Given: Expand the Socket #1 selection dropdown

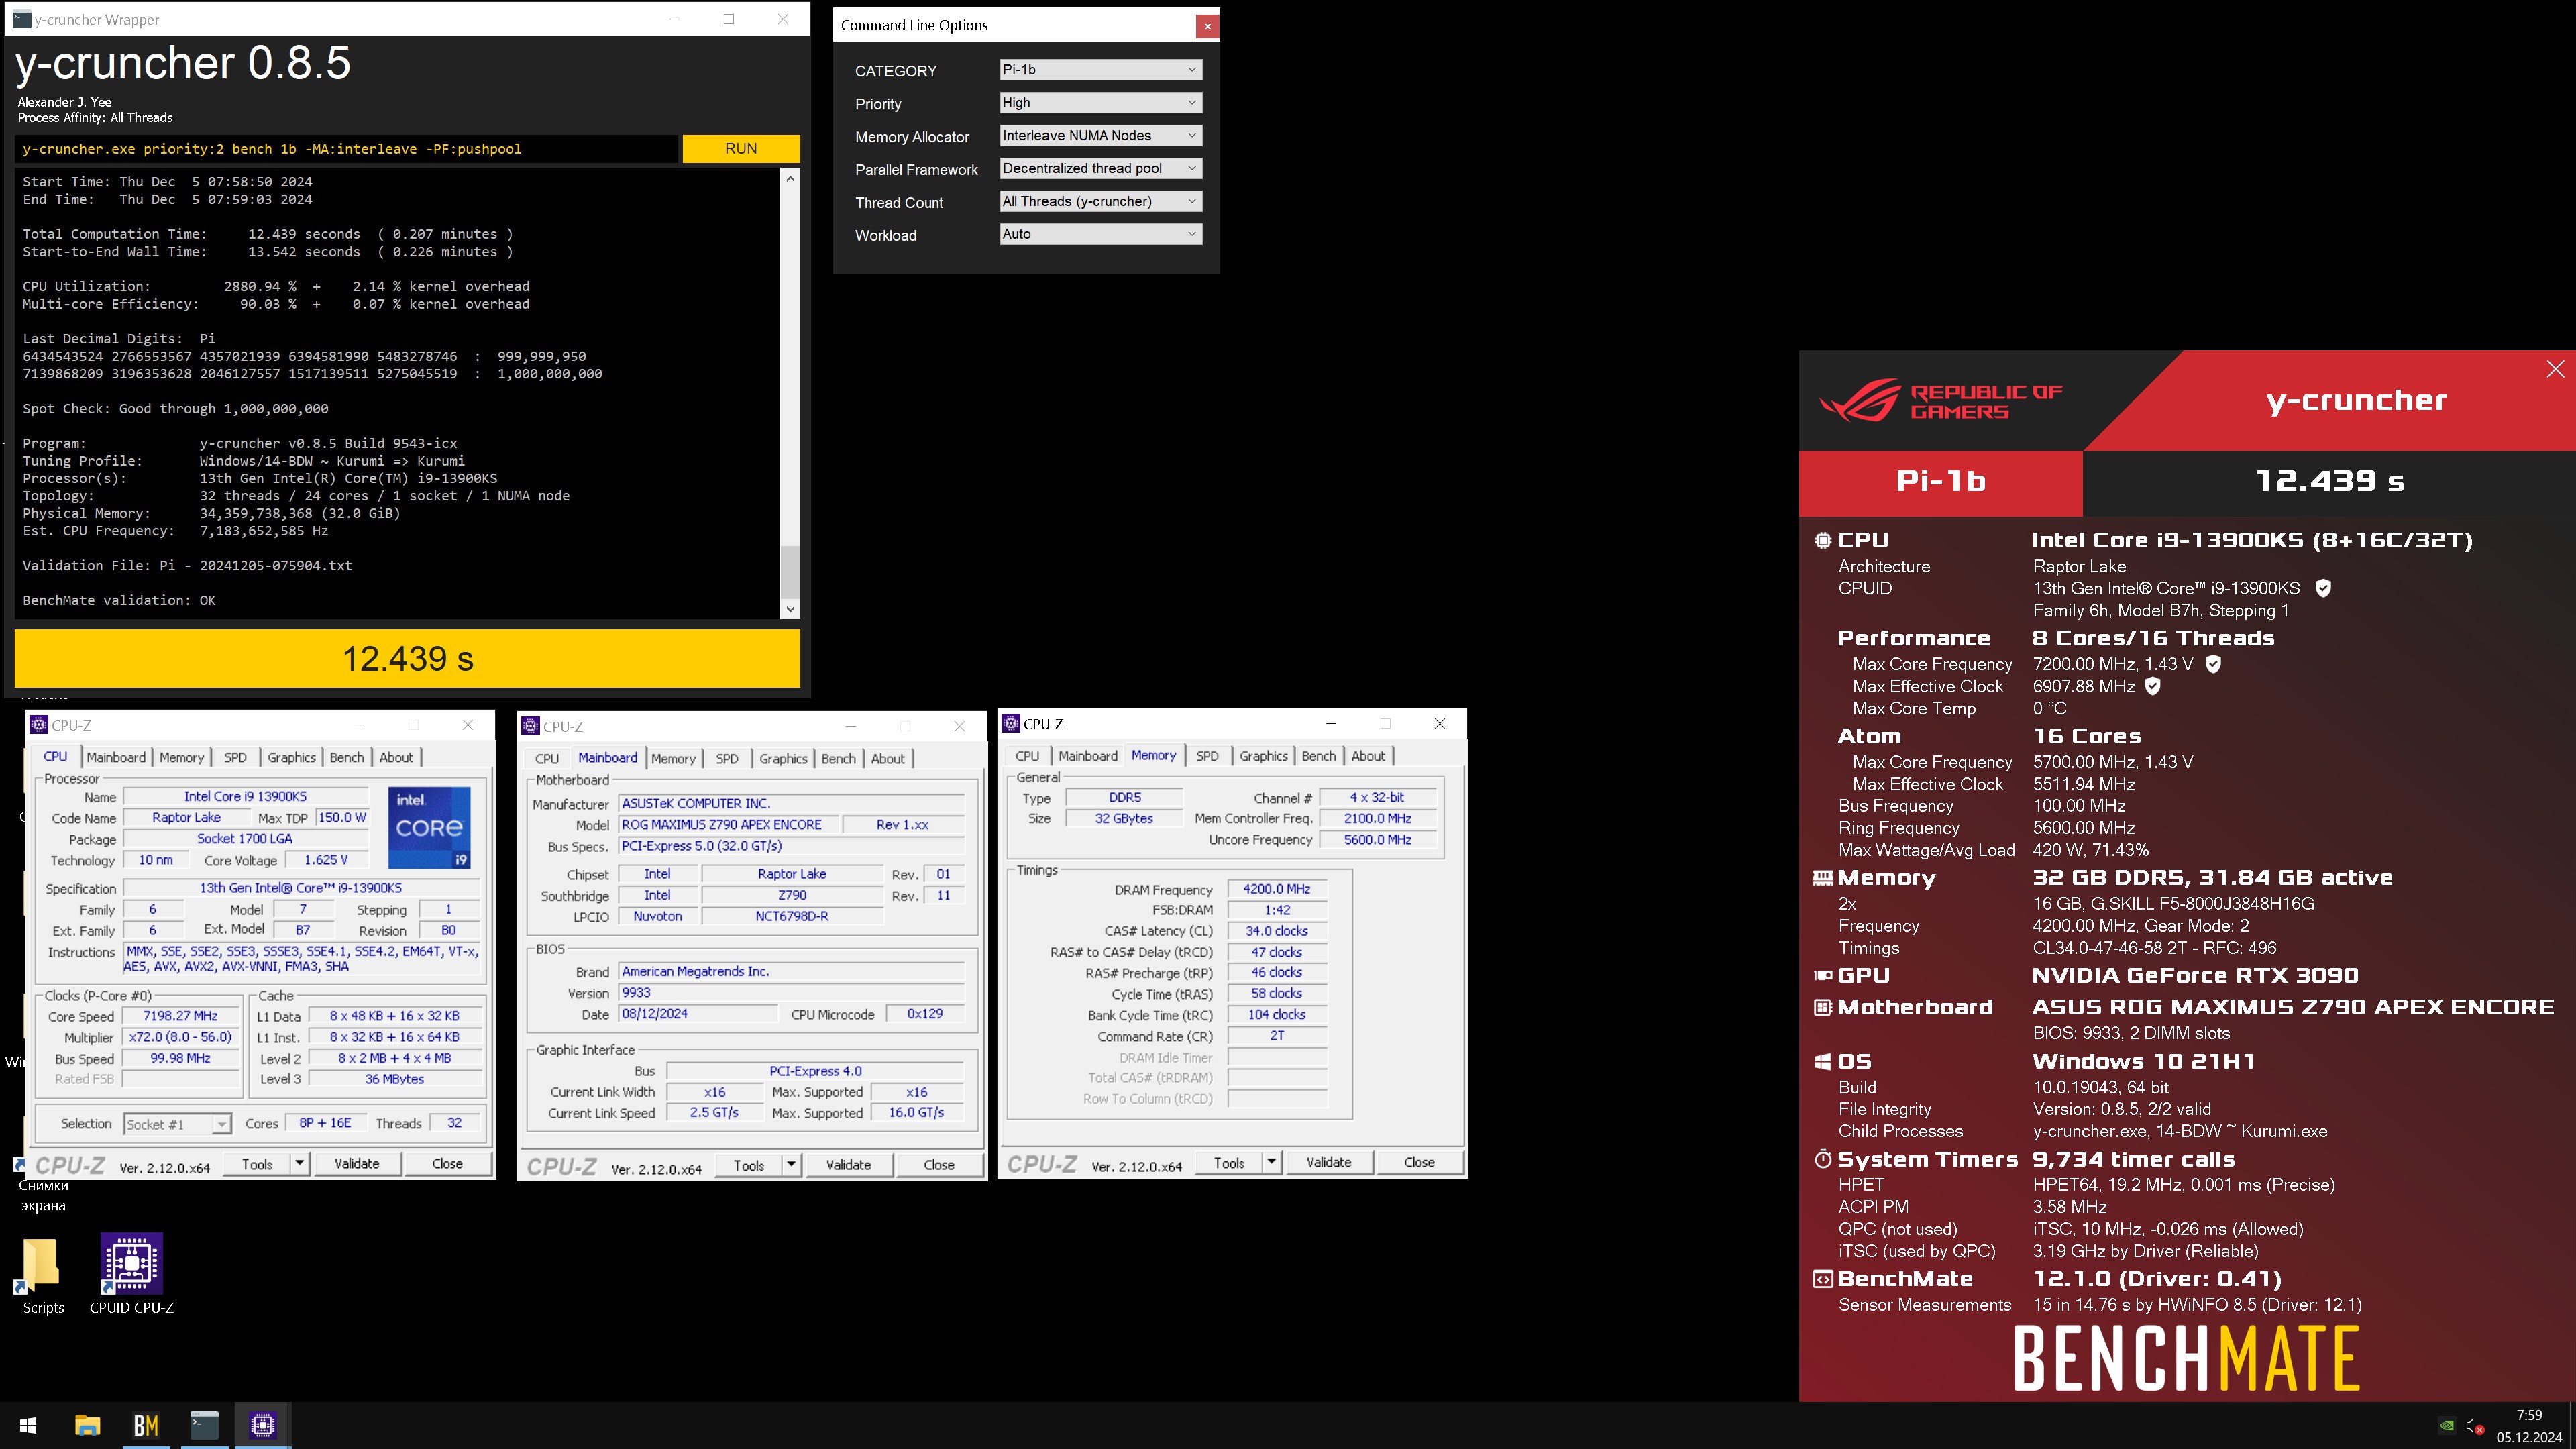Looking at the screenshot, I should [221, 1124].
